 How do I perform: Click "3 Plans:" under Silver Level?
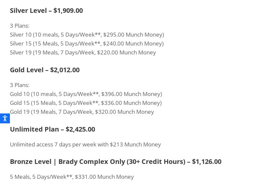[x=19, y=26]
